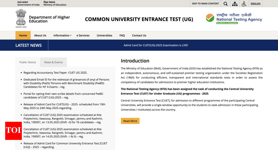Viewport: 278px width, 150px height.
Task: Open the FAQ menu item
Action: (122, 35)
